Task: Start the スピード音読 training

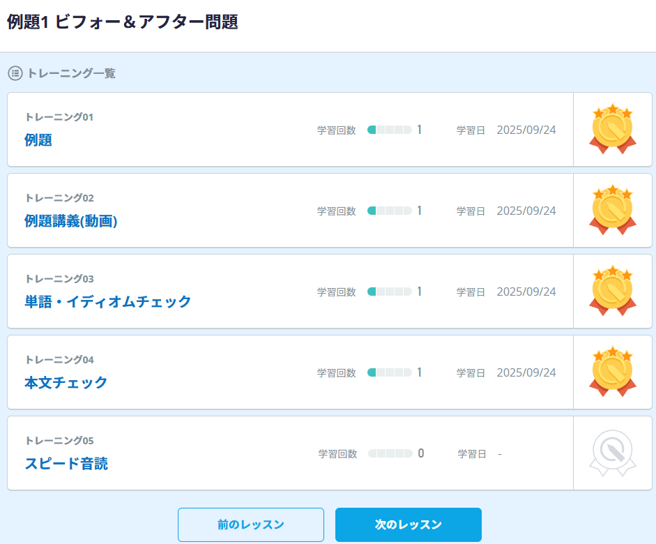Action: pyautogui.click(x=66, y=464)
